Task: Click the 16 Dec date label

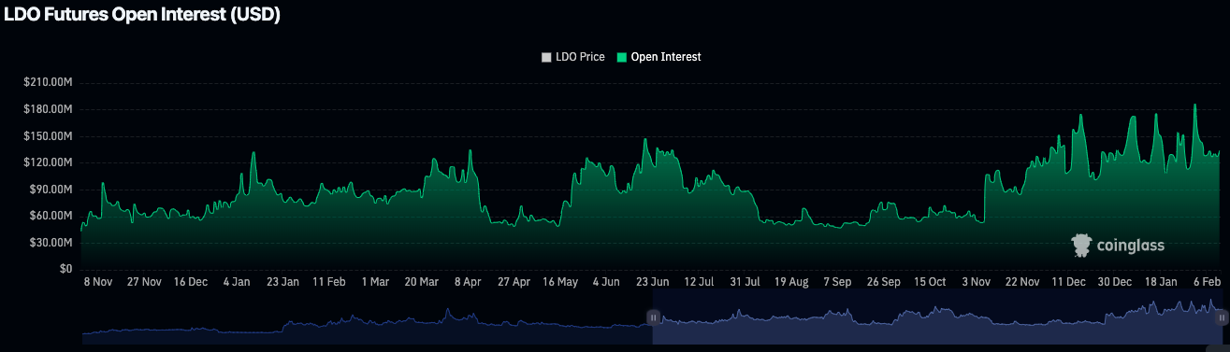Action: 191,281
